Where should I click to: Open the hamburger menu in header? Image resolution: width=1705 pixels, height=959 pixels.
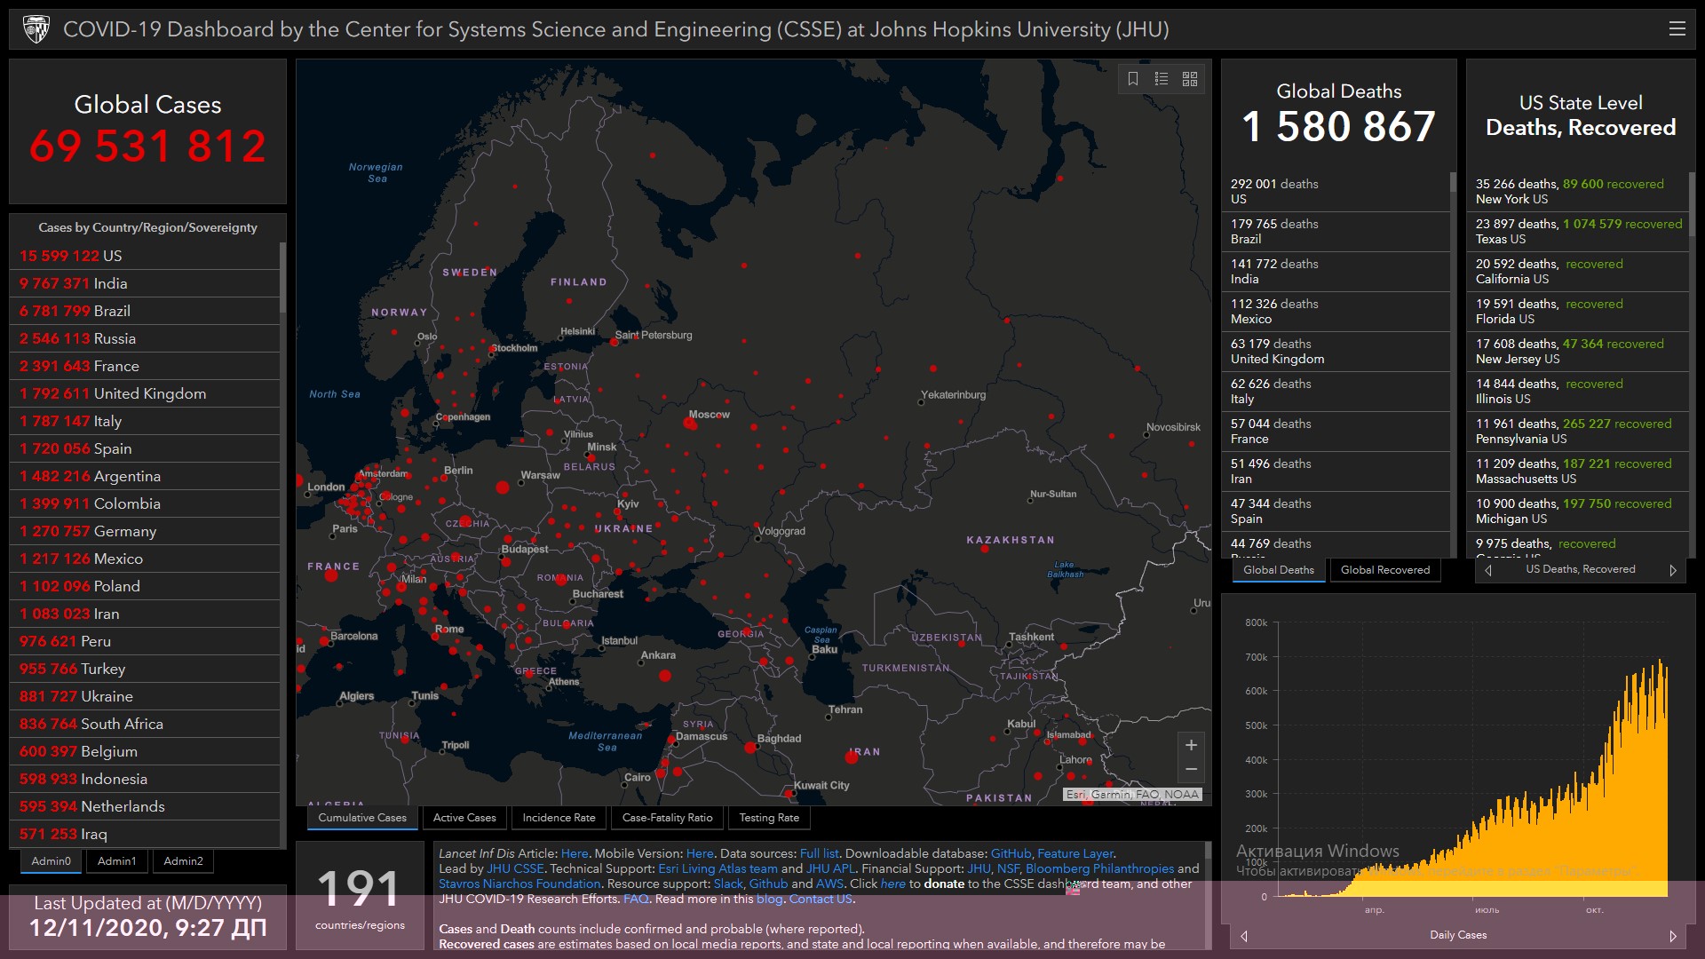(1677, 29)
